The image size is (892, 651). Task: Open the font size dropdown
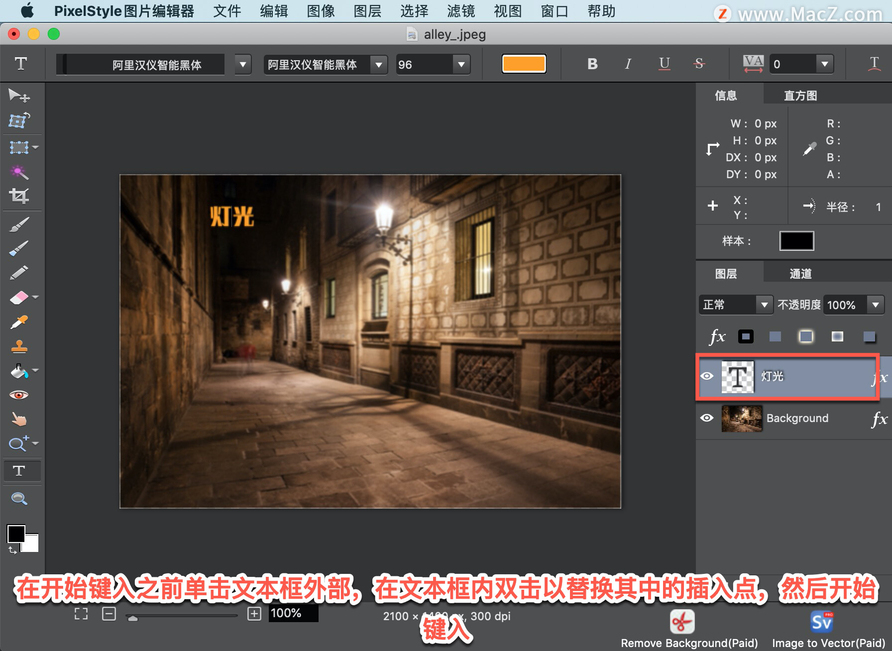[460, 64]
